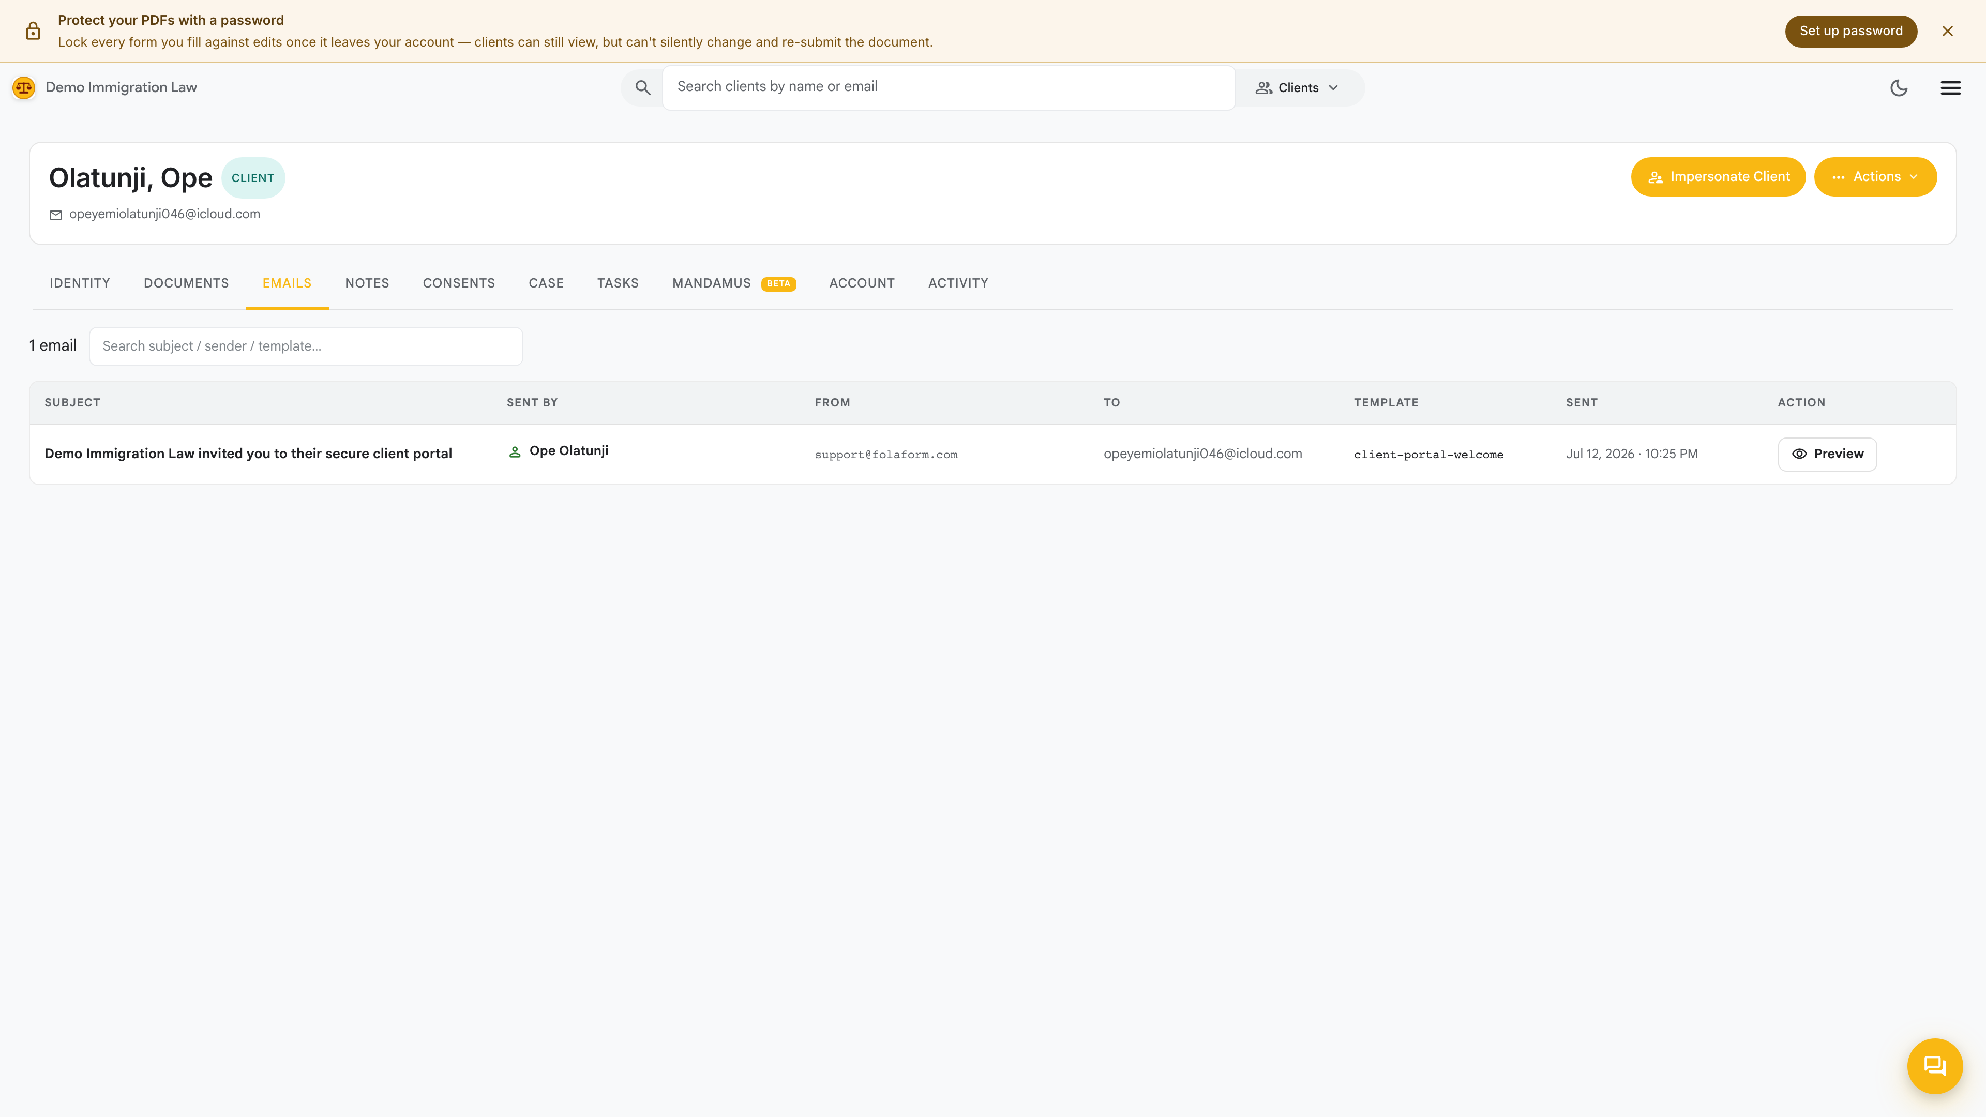Select the EMAILS tab
Screen dimensions: 1986x1117
pyautogui.click(x=287, y=284)
